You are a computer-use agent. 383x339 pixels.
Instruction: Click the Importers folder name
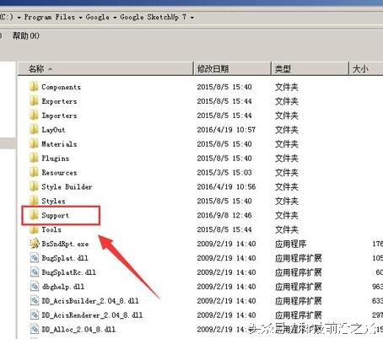point(59,116)
